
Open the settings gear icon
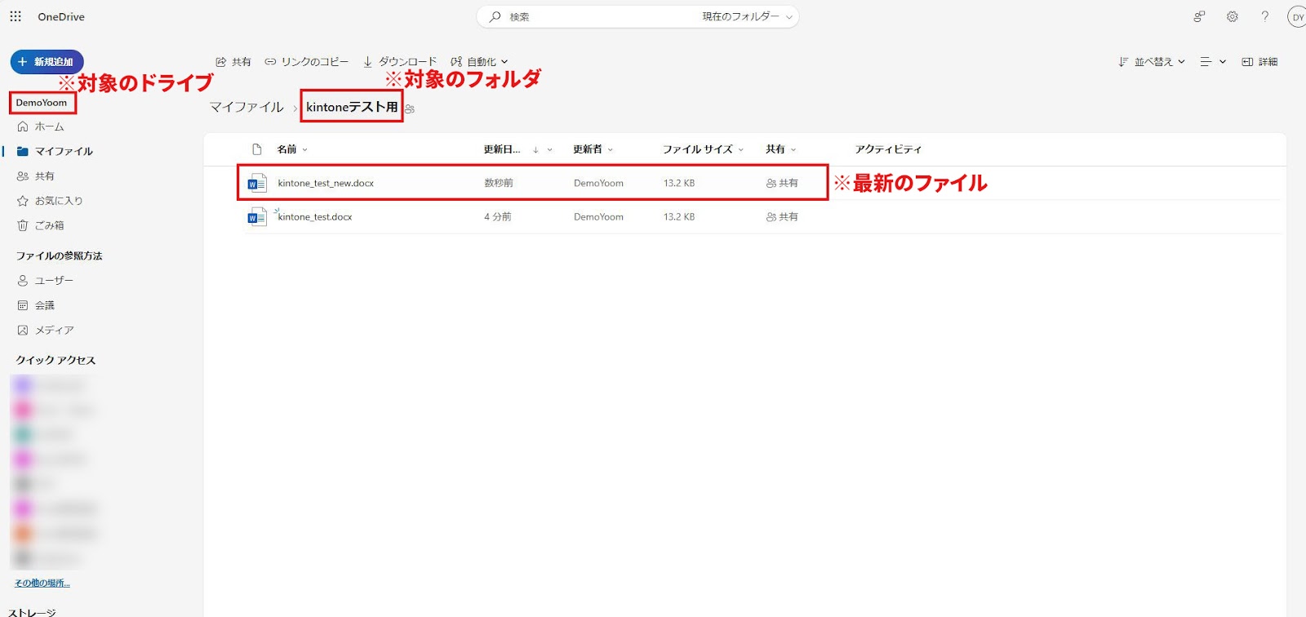pyautogui.click(x=1233, y=16)
